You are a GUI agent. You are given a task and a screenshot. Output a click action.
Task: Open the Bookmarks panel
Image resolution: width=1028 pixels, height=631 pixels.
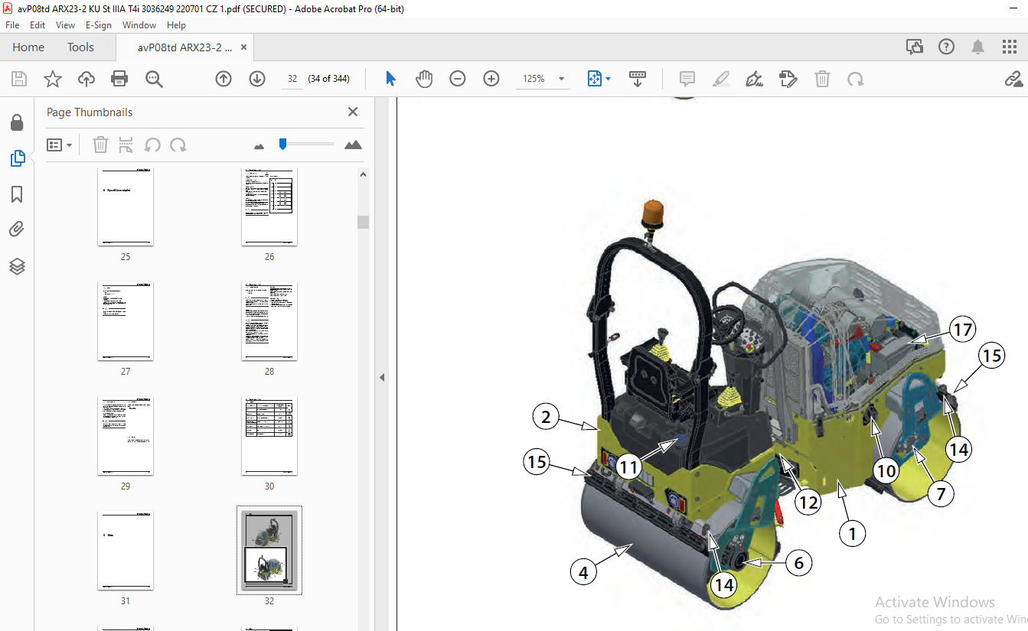(x=17, y=194)
